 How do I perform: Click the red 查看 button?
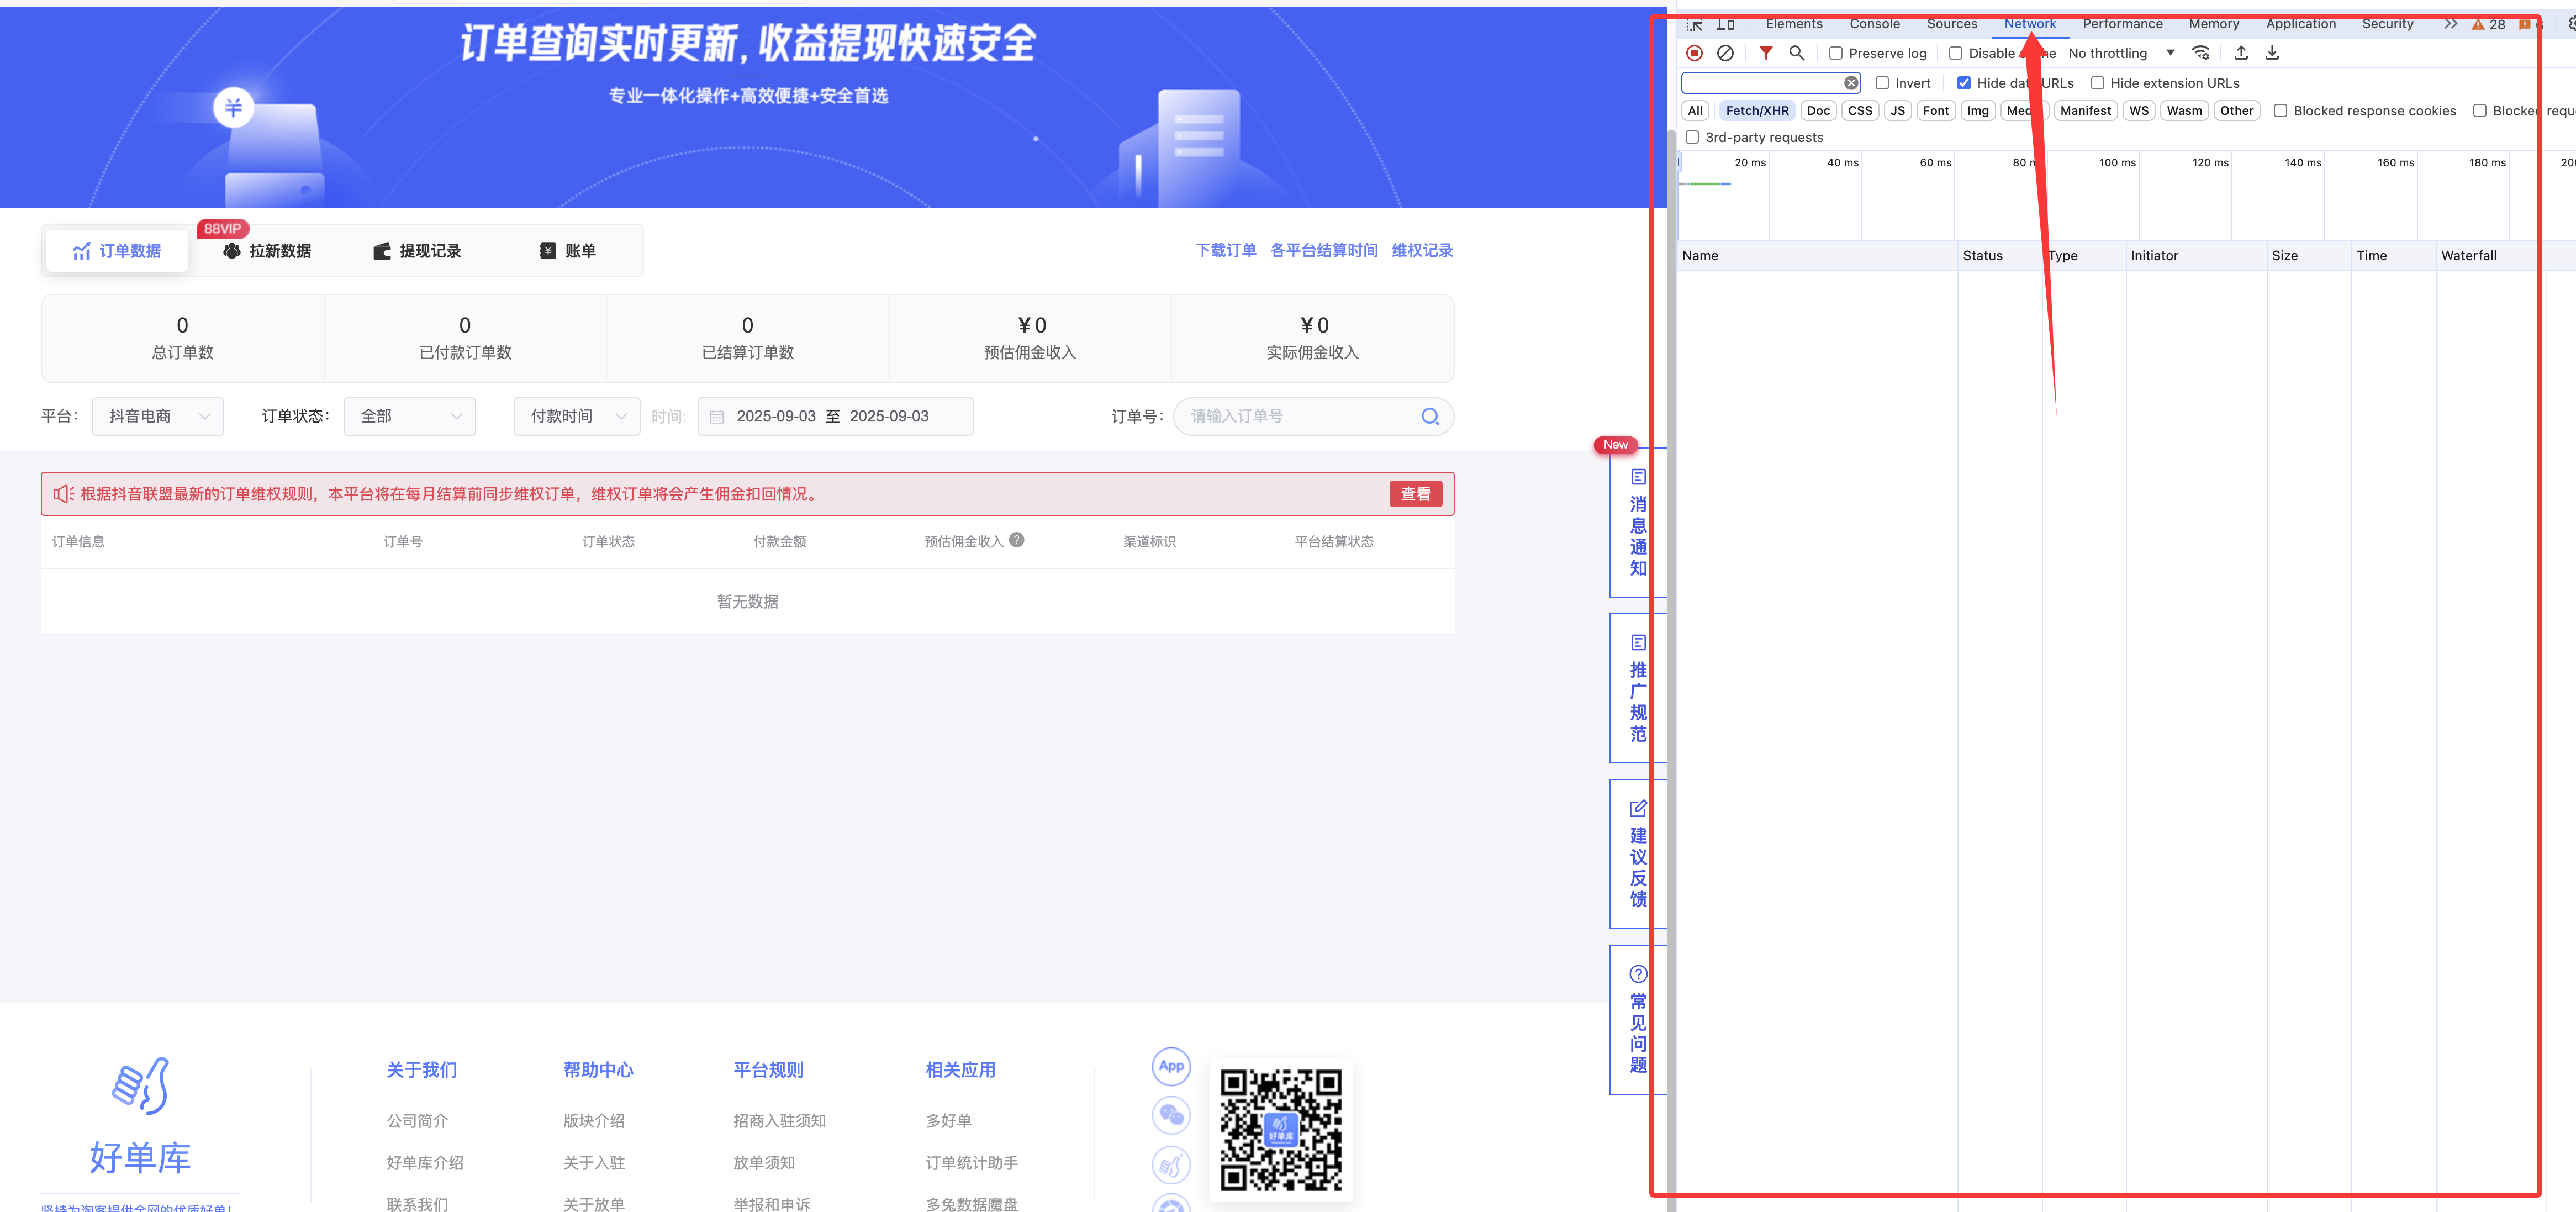click(x=1415, y=494)
